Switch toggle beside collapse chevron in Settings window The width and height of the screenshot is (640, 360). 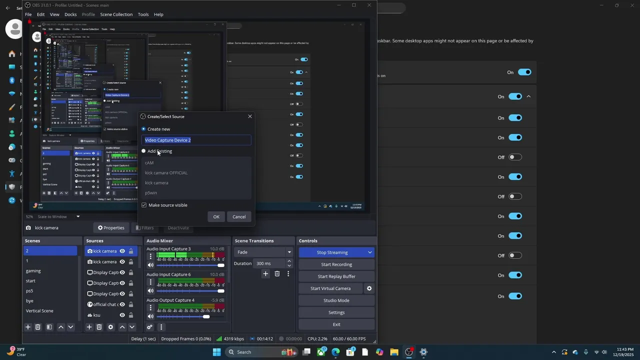(x=515, y=96)
